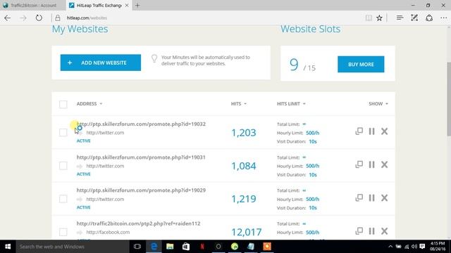Open Windows Store from taskbar
Viewport: 451px width, 253px height.
click(186, 247)
